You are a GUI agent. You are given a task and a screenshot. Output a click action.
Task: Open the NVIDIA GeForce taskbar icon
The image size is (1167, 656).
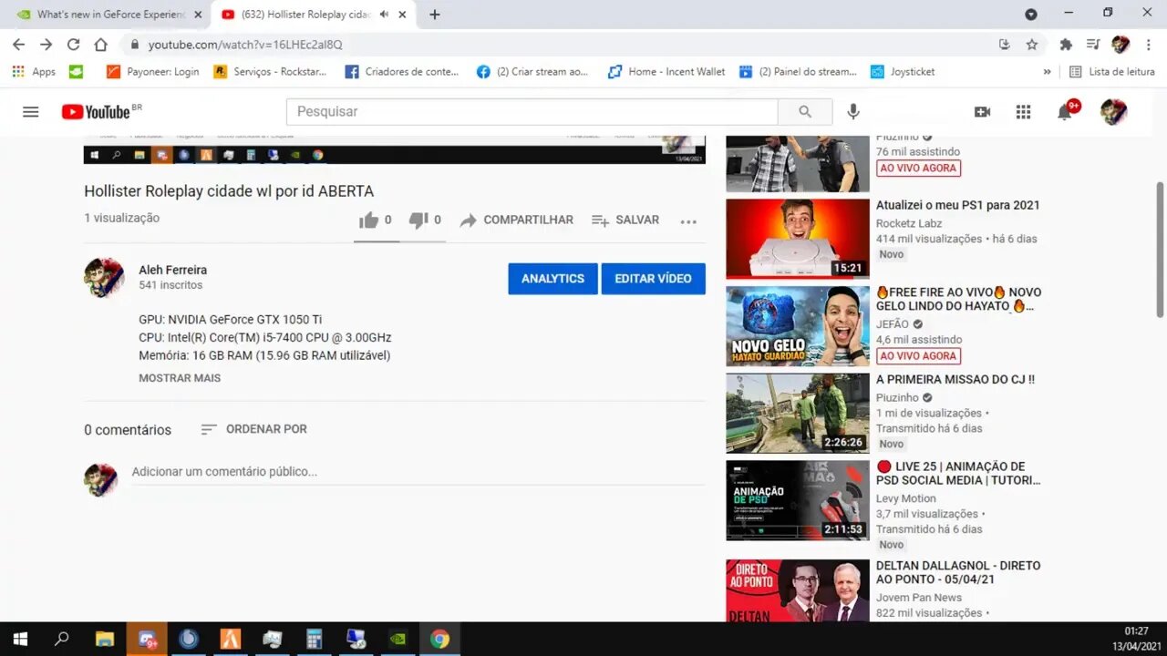tap(398, 639)
